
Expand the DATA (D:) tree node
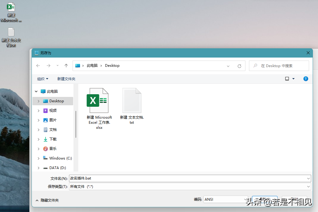[x=39, y=168]
